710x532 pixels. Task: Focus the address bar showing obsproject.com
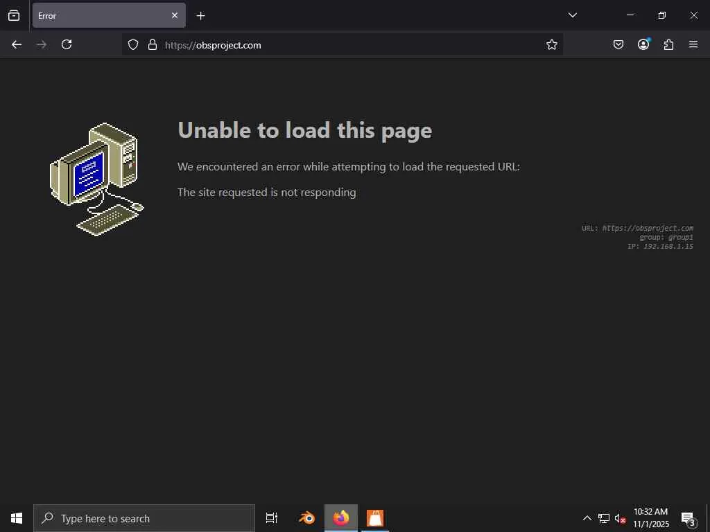pyautogui.click(x=343, y=44)
